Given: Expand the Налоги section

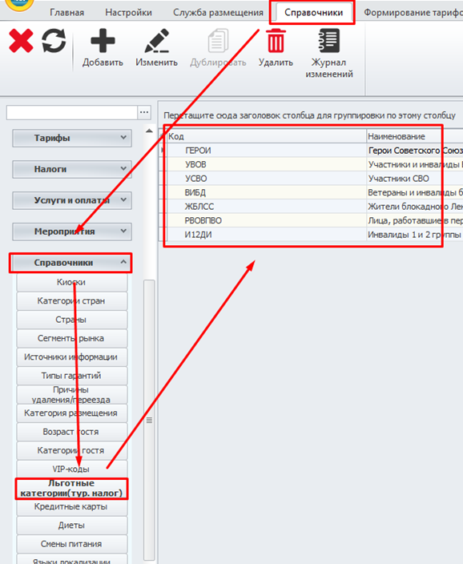Looking at the screenshot, I should pyautogui.click(x=72, y=169).
